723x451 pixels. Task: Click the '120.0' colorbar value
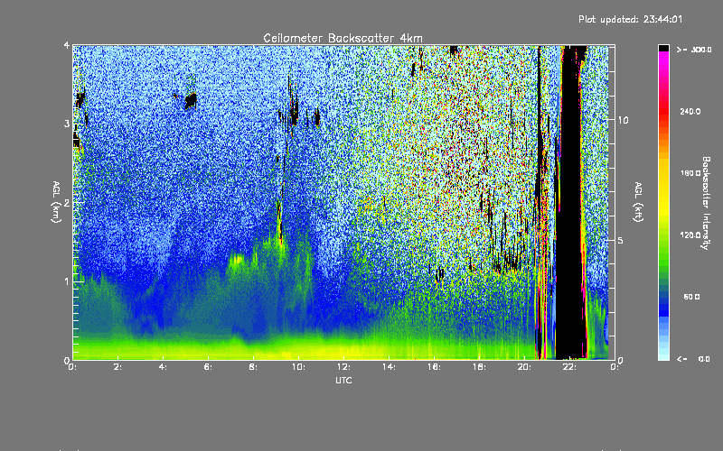click(690, 235)
